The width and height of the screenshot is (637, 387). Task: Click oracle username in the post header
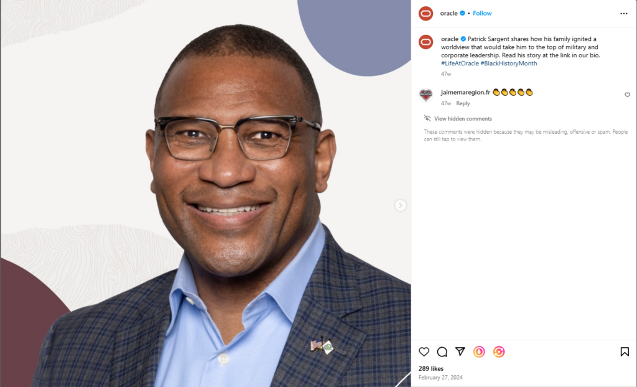pos(449,13)
